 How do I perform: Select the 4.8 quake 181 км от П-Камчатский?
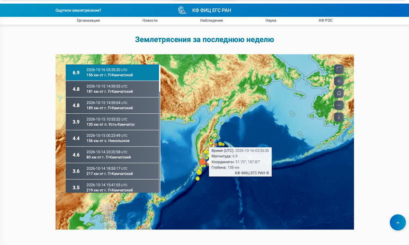pyautogui.click(x=112, y=89)
